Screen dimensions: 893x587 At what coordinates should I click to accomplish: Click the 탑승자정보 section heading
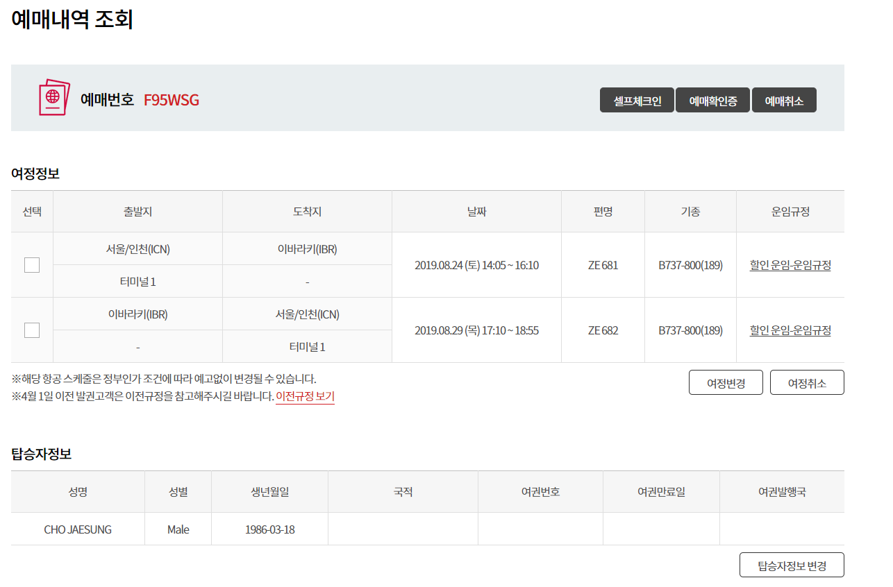tap(41, 454)
